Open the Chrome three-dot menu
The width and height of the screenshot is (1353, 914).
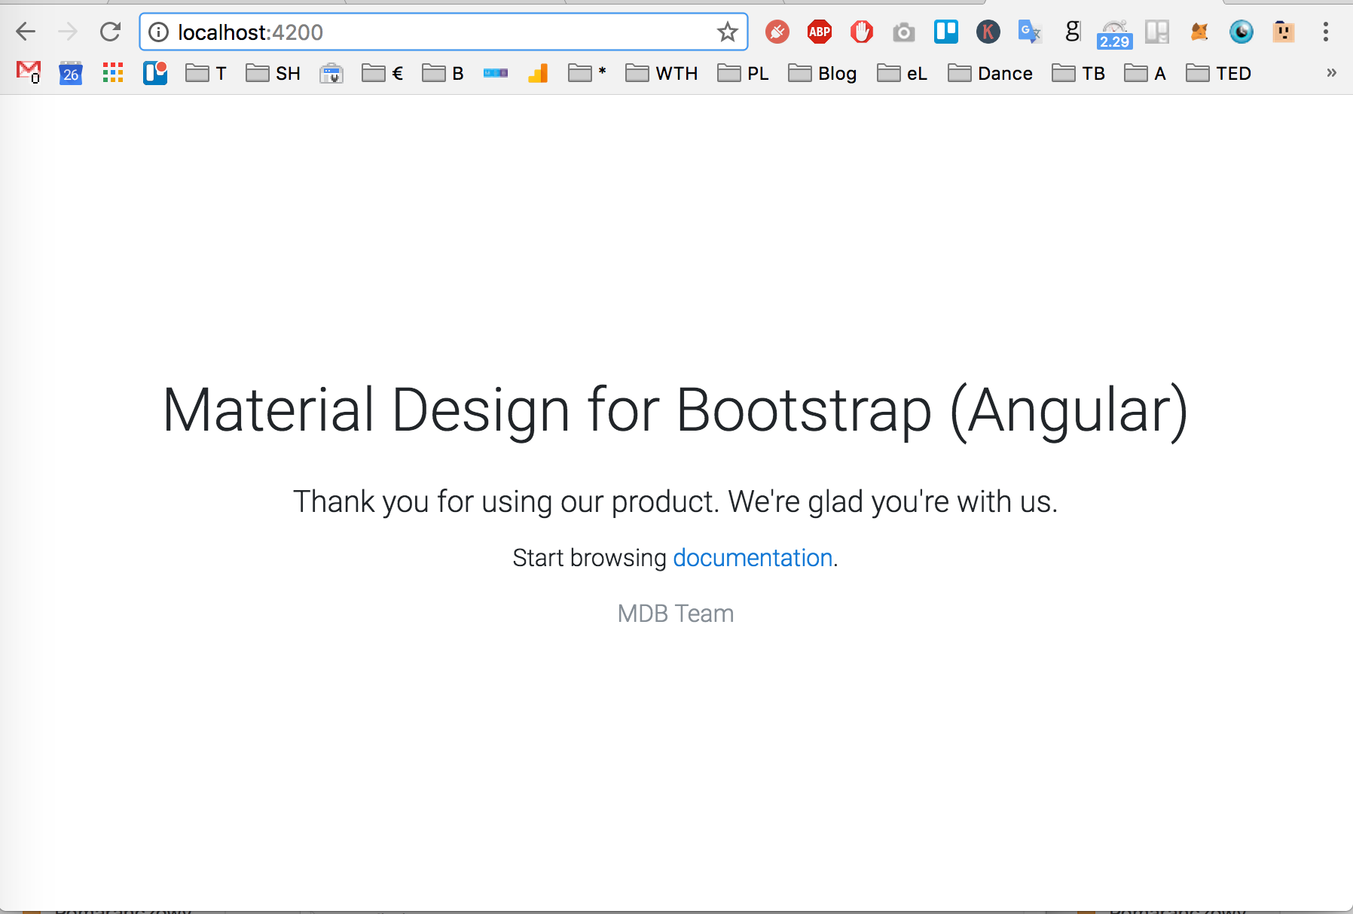click(1326, 32)
